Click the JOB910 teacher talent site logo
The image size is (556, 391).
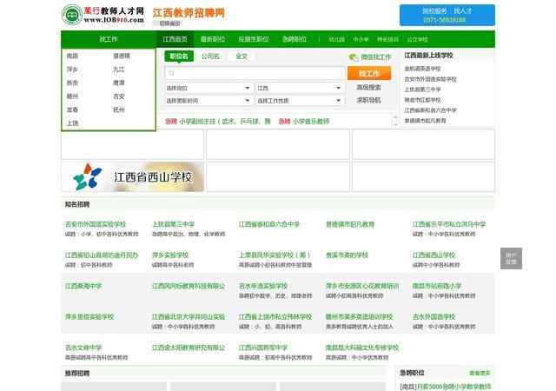coord(103,15)
